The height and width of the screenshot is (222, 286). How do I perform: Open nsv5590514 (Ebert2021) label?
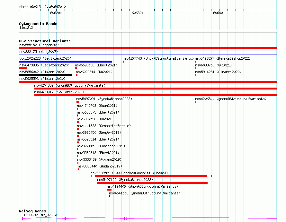pyautogui.click(x=98, y=139)
